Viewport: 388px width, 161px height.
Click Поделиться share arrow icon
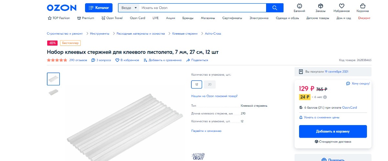tap(188, 60)
